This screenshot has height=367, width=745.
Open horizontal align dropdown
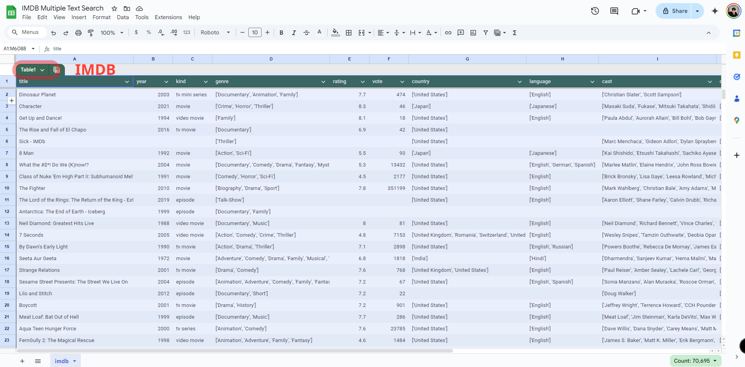pyautogui.click(x=383, y=33)
